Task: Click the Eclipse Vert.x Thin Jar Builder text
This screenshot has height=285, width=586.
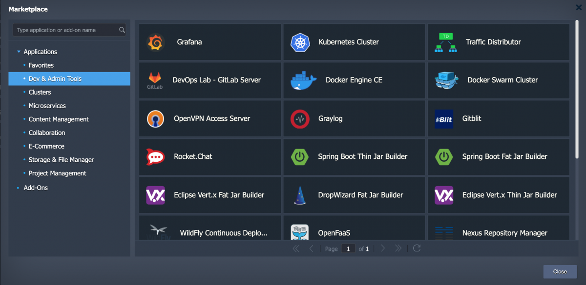Action: (x=510, y=195)
